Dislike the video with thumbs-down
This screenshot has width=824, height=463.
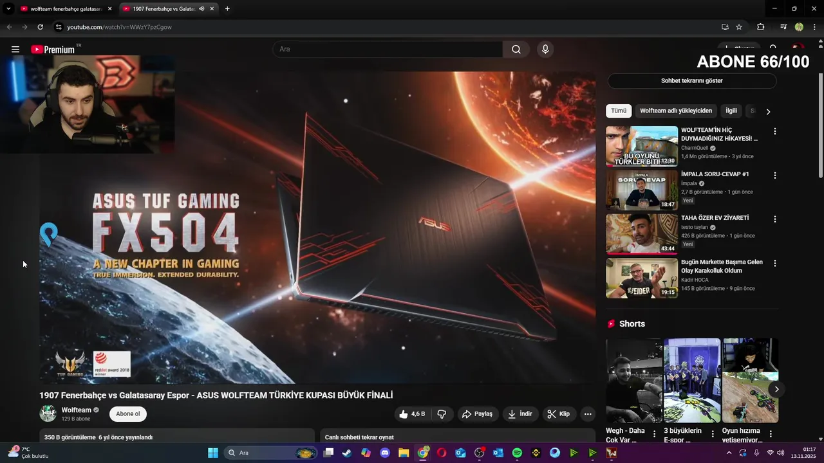[x=442, y=414]
